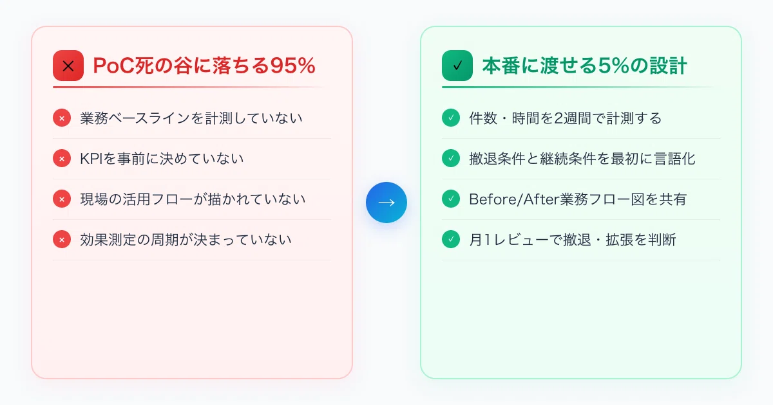
Task: Click the text 業務ベースラインを計測していない
Action: [x=191, y=118]
